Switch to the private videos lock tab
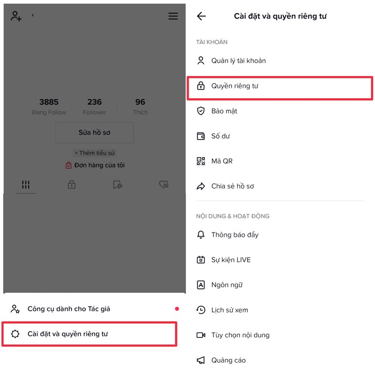The image size is (375, 375). tap(72, 185)
